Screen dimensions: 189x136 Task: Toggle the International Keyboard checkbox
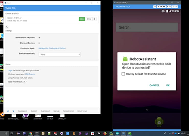(x=39, y=38)
